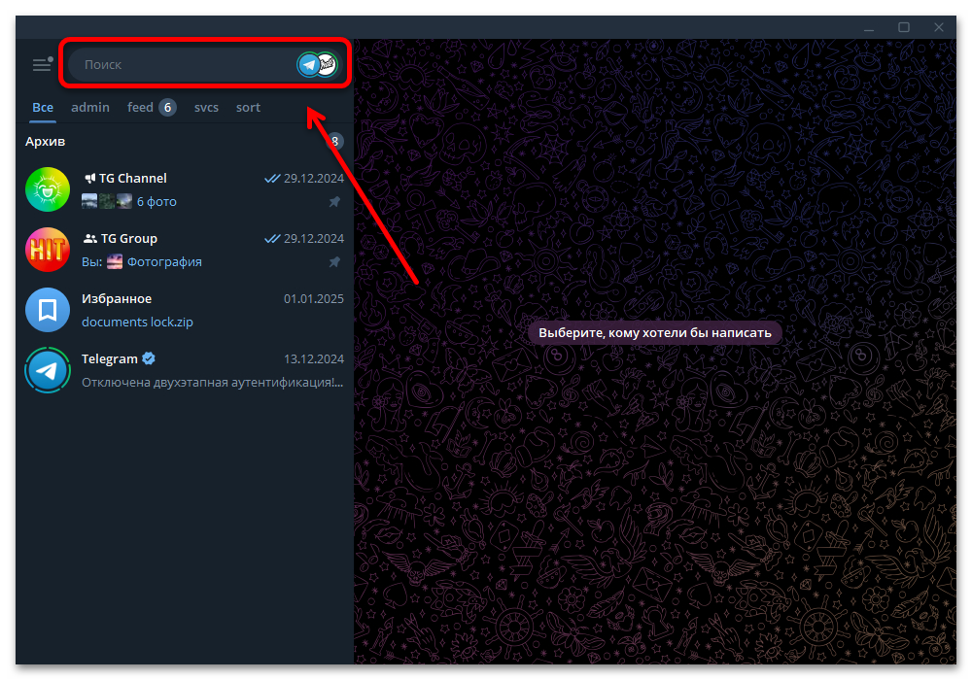Open the TG Channel green smiley avatar
The height and width of the screenshot is (680, 972).
(48, 189)
